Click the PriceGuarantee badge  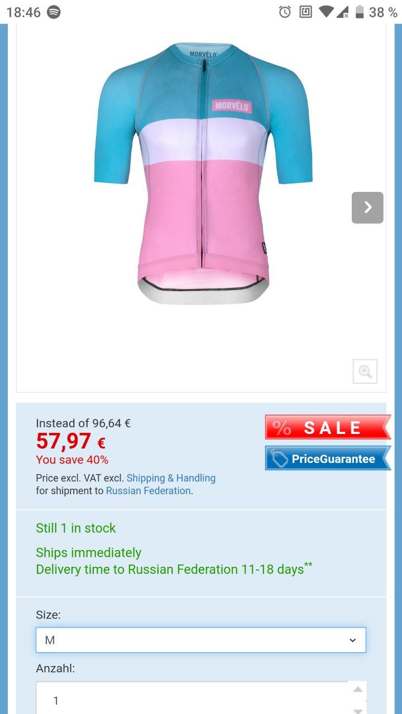(x=328, y=459)
